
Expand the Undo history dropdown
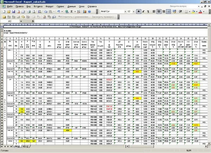[62, 12]
